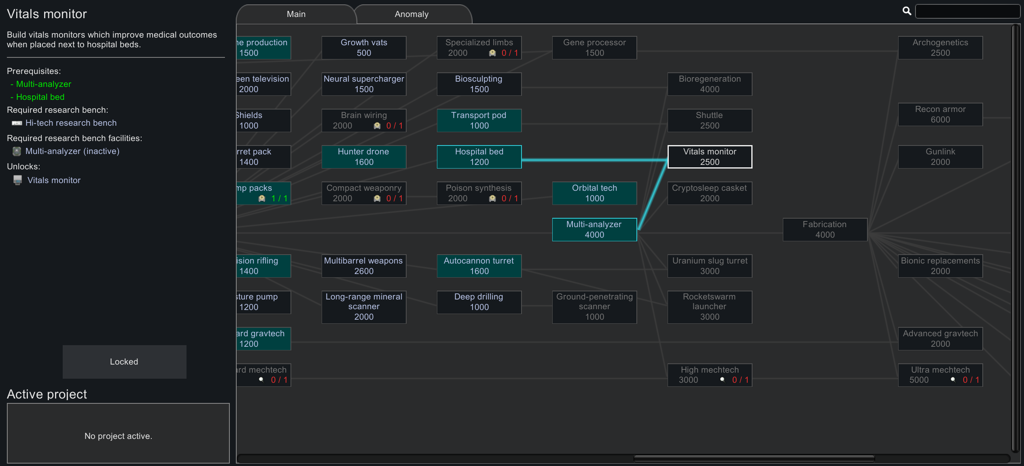
Task: Select the Transport pod node
Action: (479, 120)
